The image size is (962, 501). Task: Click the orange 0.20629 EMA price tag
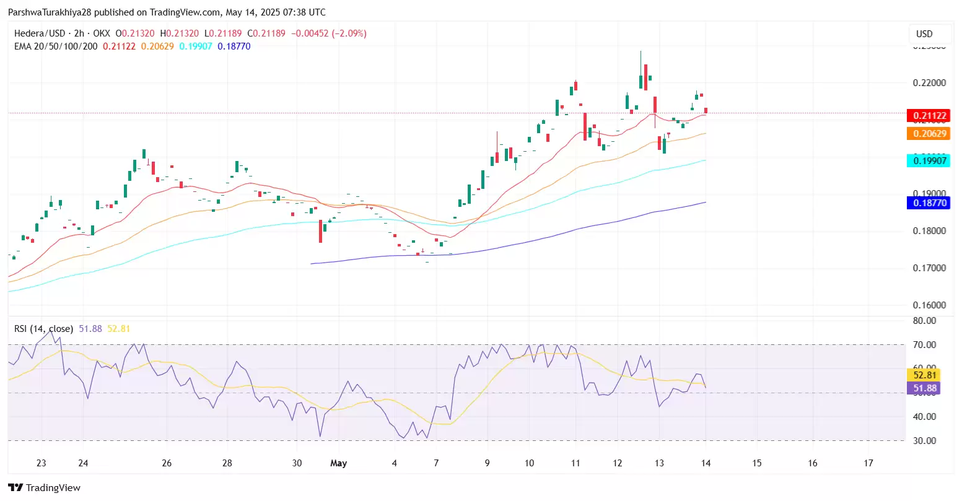(x=927, y=134)
